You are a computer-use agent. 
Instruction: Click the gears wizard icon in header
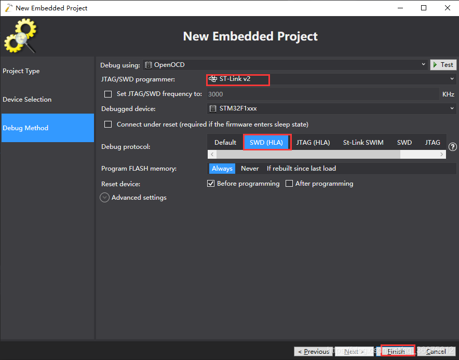coord(20,36)
